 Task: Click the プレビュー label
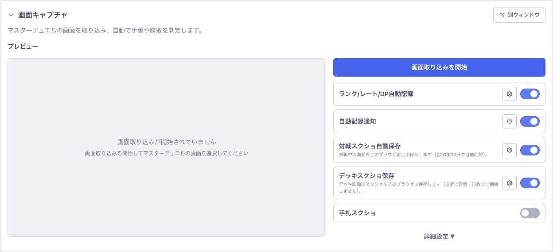(x=23, y=46)
